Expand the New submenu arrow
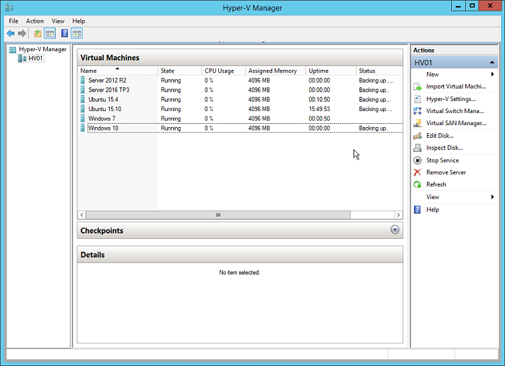Viewport: 505px width, 366px height. pyautogui.click(x=492, y=75)
